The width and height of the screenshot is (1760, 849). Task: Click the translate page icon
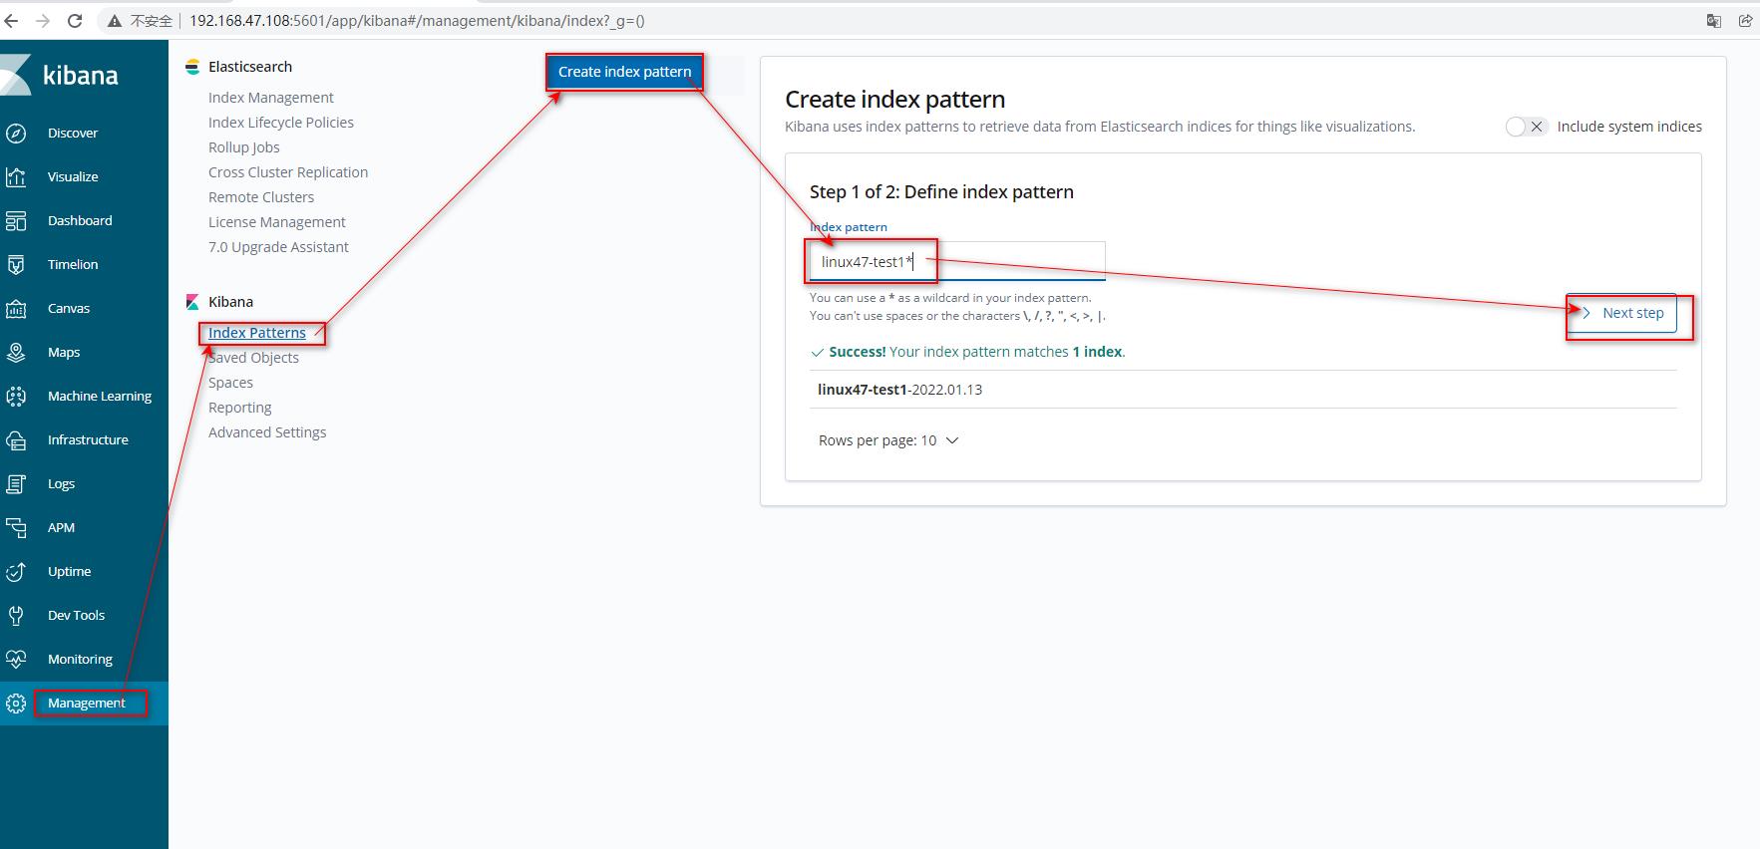click(1714, 20)
